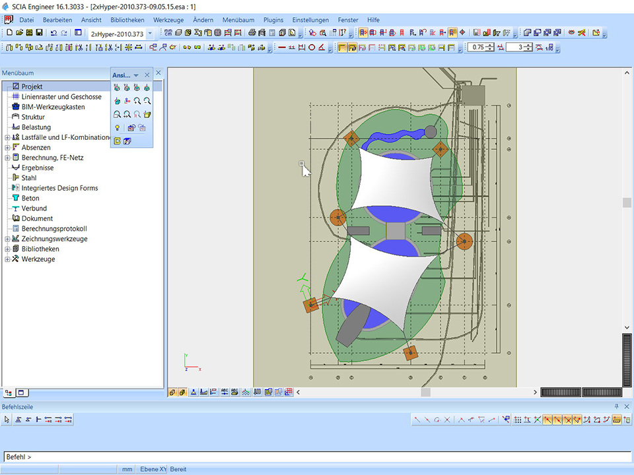
Task: Toggle first highlighted render mode button in second toolbar
Action: (342, 47)
